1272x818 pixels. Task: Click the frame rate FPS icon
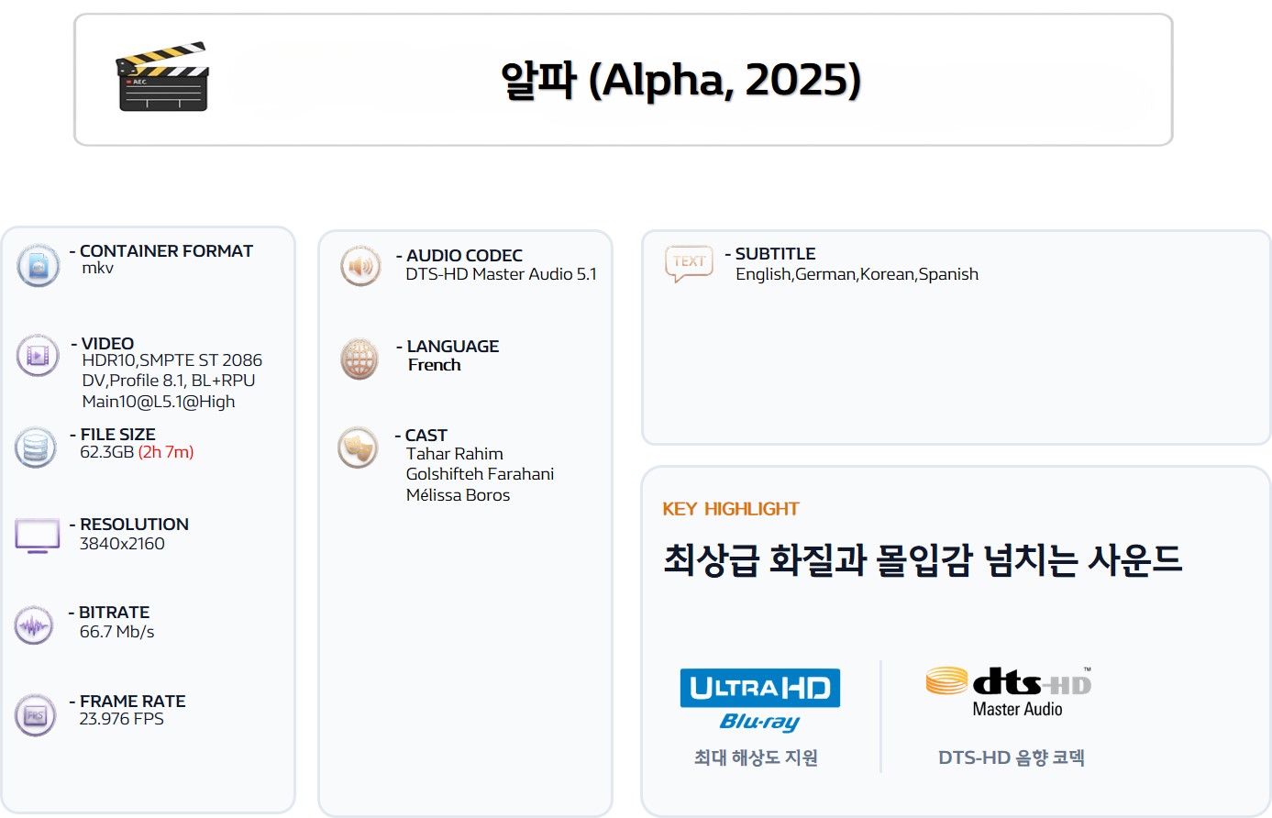pos(35,715)
